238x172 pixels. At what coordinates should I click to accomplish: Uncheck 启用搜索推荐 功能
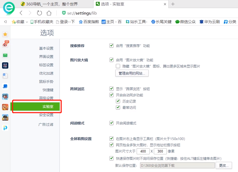tap(111, 45)
